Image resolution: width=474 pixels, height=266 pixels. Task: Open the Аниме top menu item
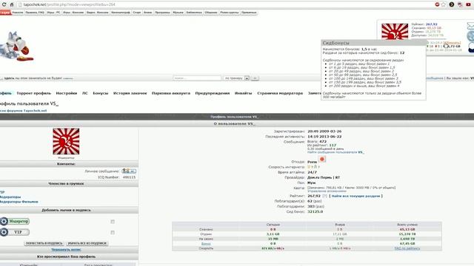(x=148, y=13)
